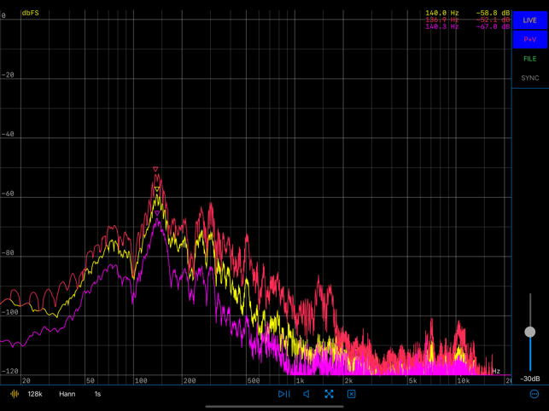Click the dbFS axis unit label
This screenshot has height=411, width=549.
pos(31,13)
